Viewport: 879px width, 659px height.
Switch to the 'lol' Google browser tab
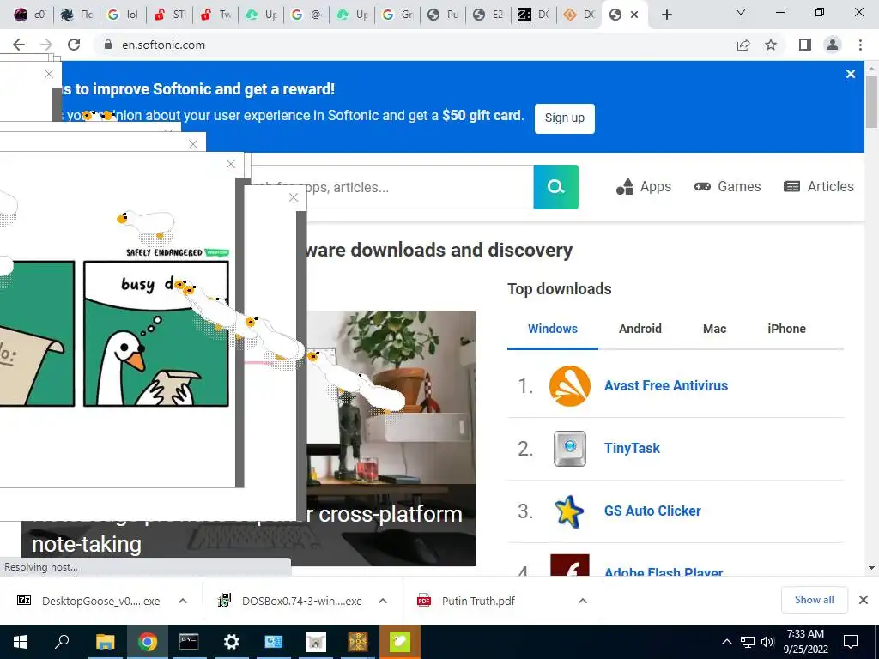click(123, 15)
